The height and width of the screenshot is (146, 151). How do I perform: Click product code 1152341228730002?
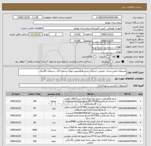(x=127, y=130)
